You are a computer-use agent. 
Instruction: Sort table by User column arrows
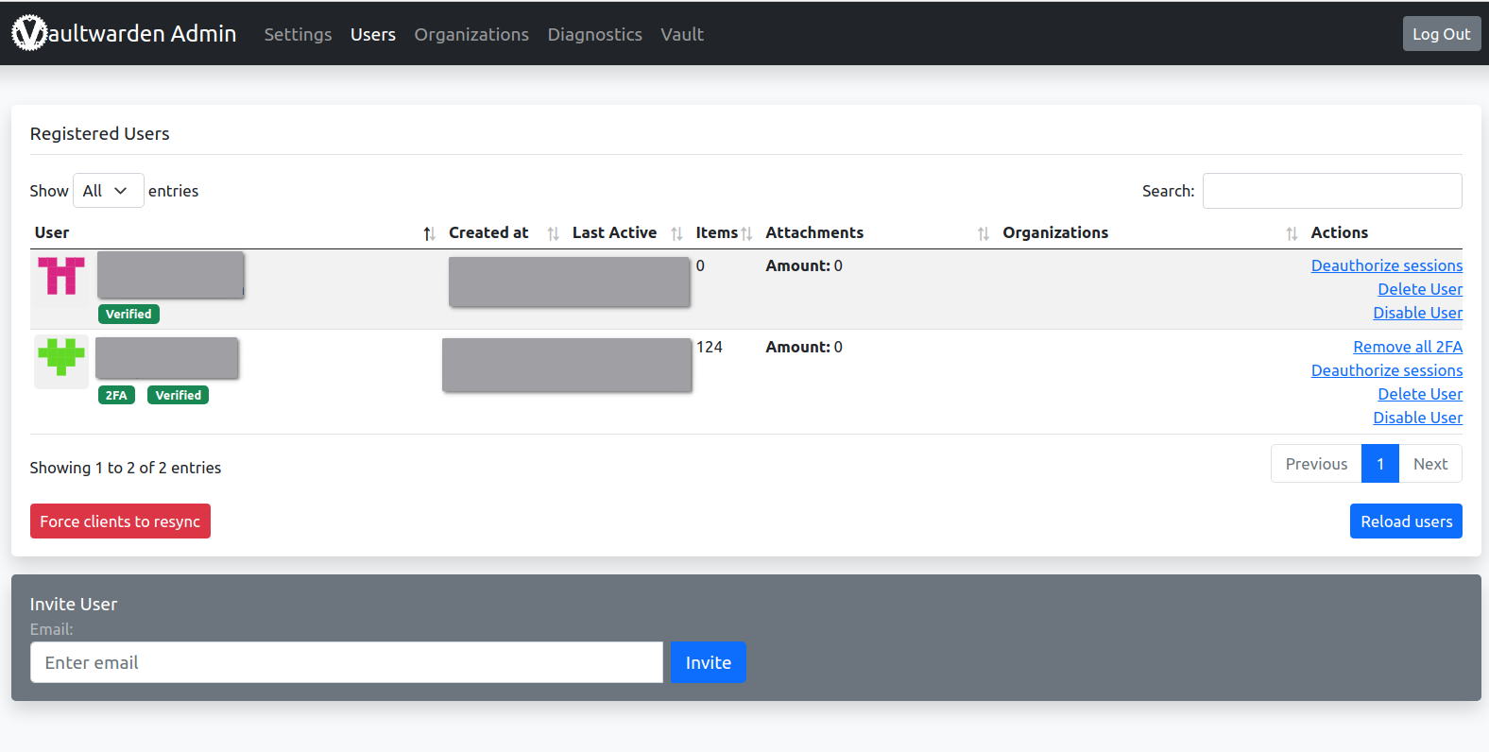(429, 233)
